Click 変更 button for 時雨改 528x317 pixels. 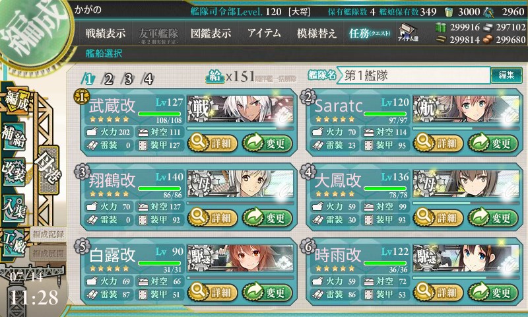(493, 292)
